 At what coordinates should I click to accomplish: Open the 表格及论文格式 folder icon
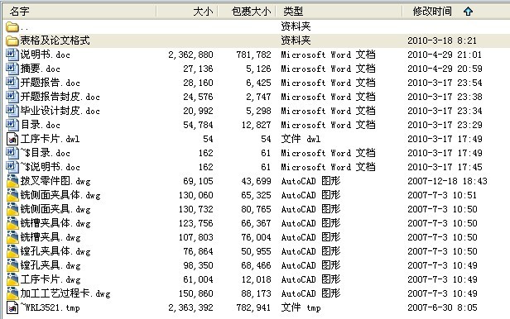pyautogui.click(x=12, y=40)
